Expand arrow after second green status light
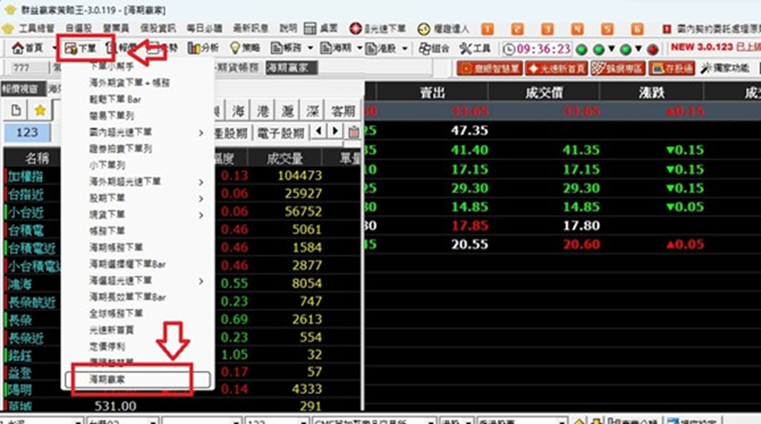 click(612, 48)
